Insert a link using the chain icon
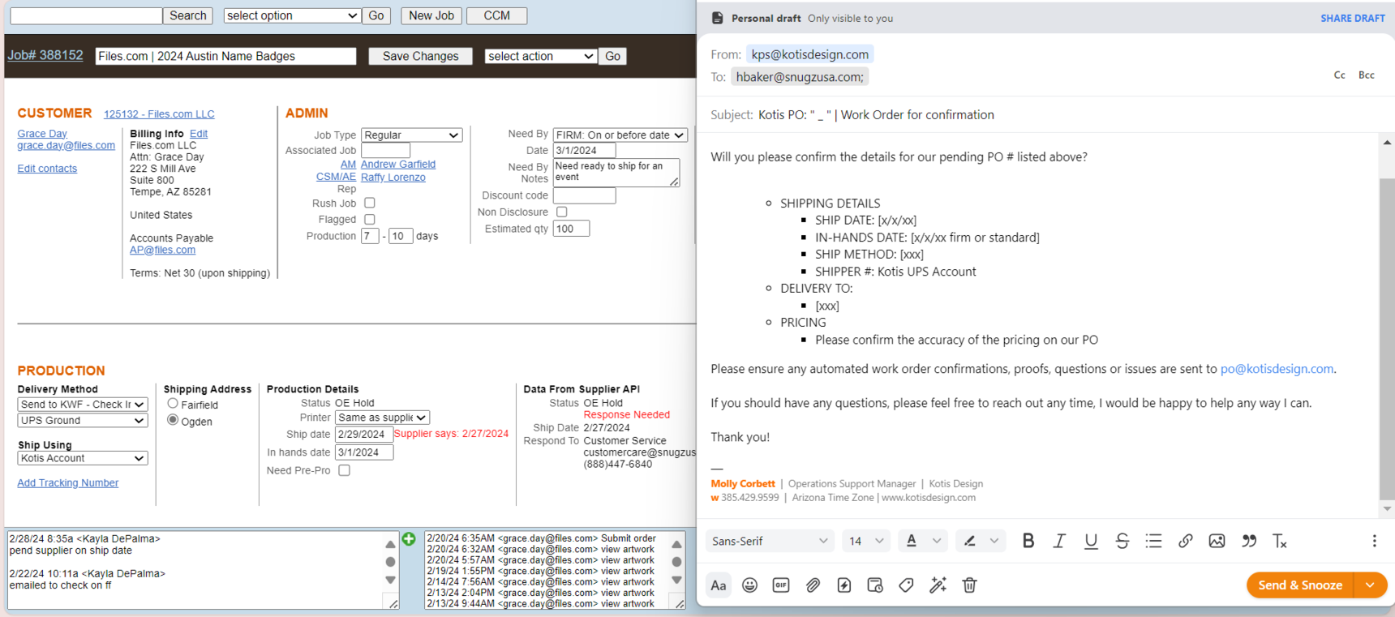The width and height of the screenshot is (1395, 617). coord(1185,541)
